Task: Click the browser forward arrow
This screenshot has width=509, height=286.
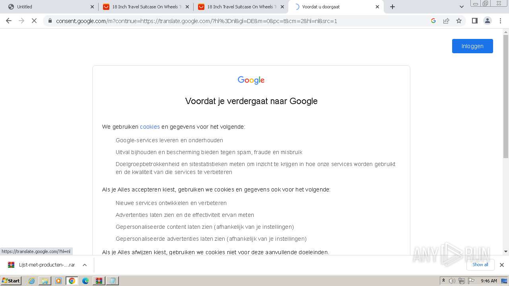Action: (x=21, y=21)
